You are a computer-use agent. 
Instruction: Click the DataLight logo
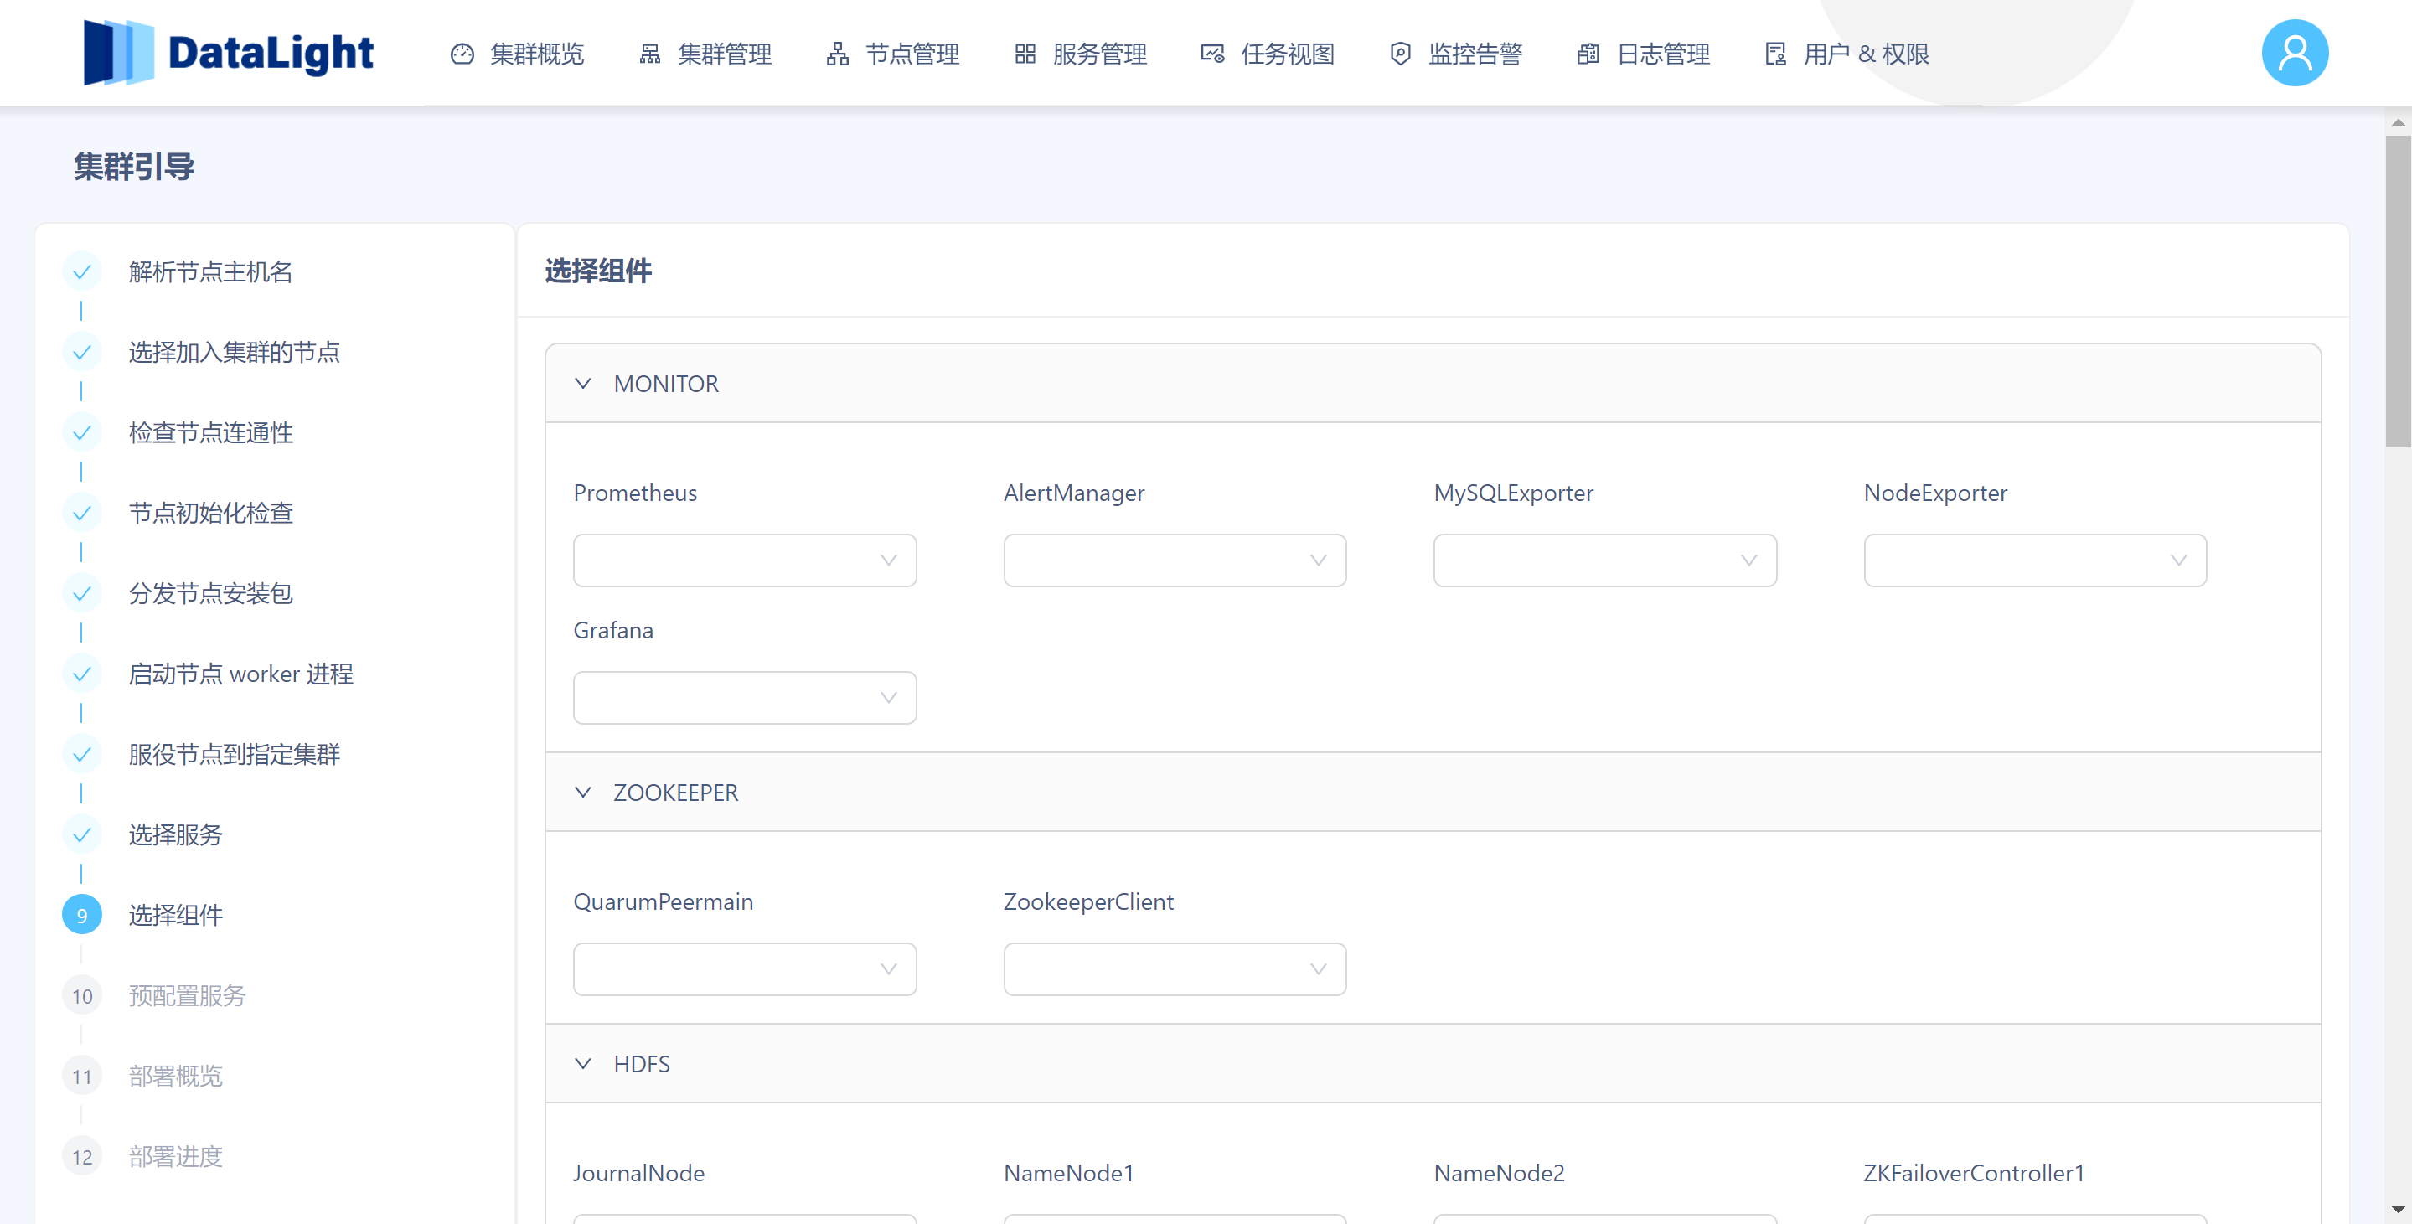pyautogui.click(x=229, y=53)
